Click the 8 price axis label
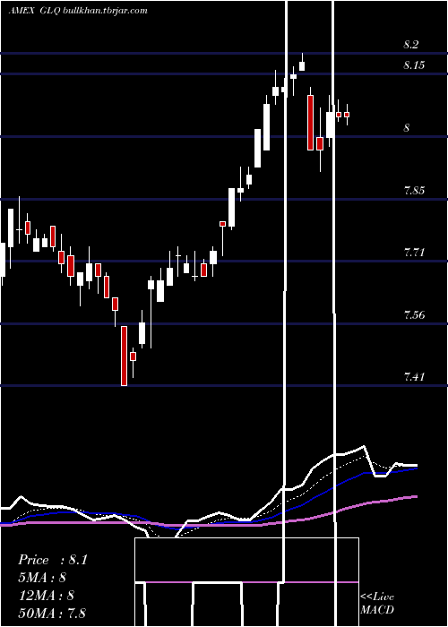448x627 pixels. (407, 128)
